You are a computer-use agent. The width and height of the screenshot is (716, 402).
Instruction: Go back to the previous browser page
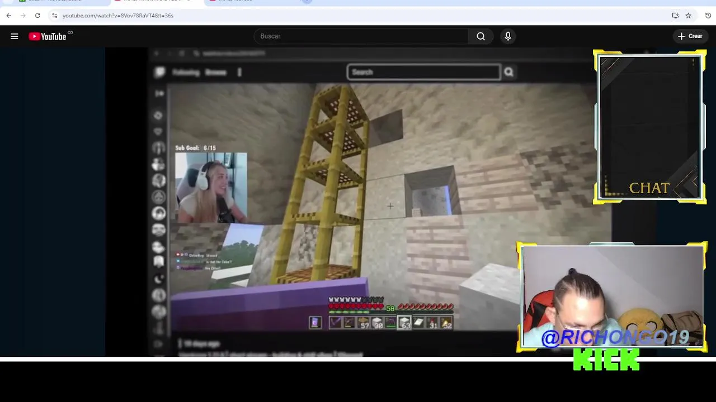click(x=9, y=16)
